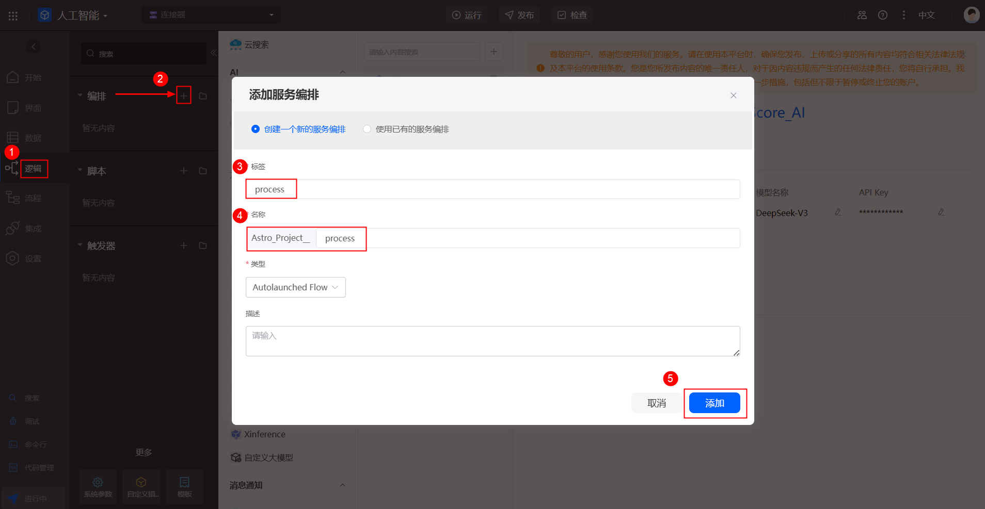Click the 进行中 status item
985x509 pixels.
33,498
